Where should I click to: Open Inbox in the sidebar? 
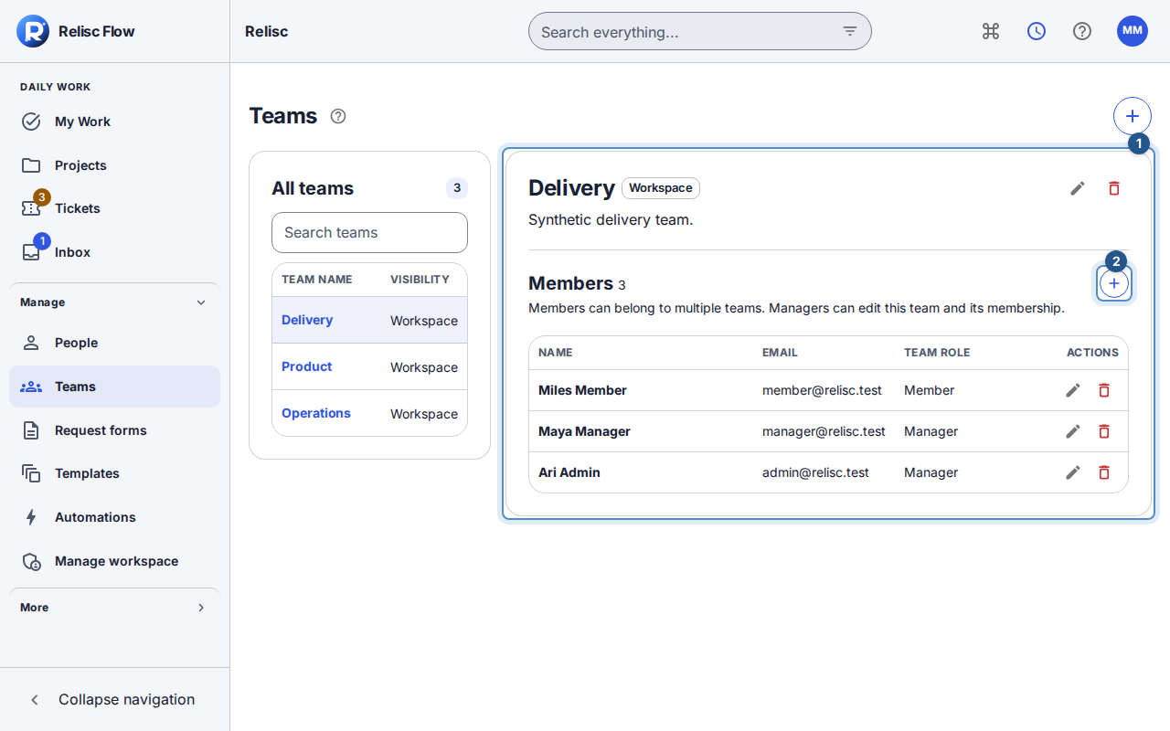tap(114, 252)
